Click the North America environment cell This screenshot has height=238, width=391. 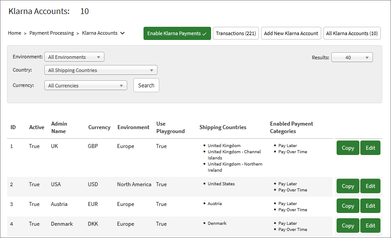pyautogui.click(x=134, y=184)
